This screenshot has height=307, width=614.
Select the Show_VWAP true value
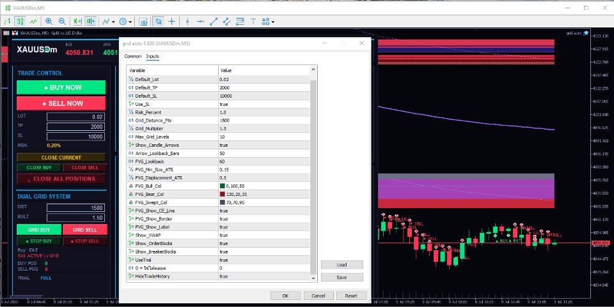coord(264,235)
